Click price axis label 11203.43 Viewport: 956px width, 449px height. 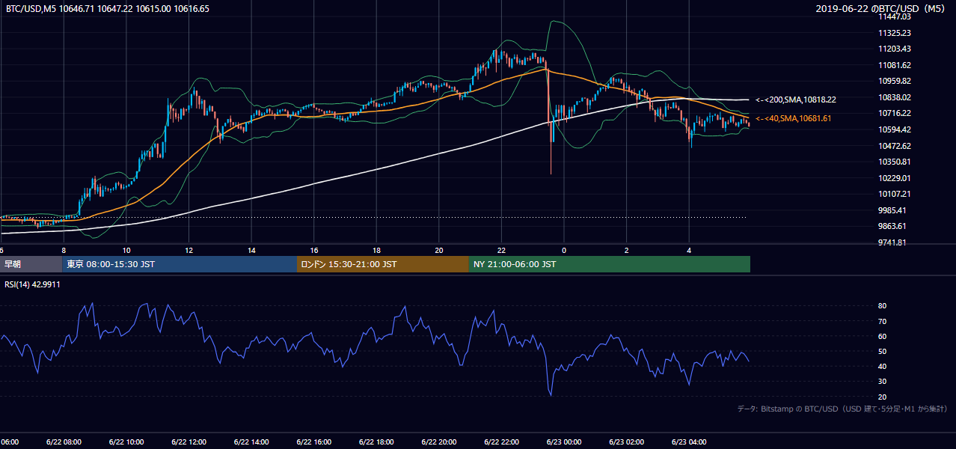point(894,49)
